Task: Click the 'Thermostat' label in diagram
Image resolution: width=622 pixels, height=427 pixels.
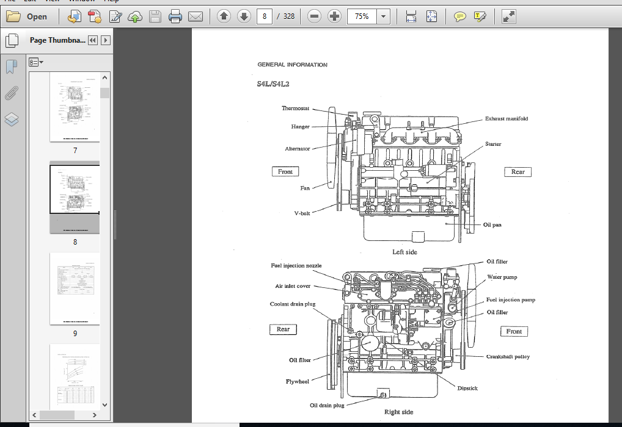Action: (295, 108)
